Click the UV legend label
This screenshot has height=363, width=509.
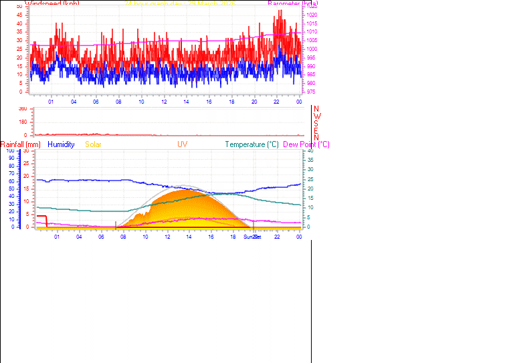tap(182, 144)
